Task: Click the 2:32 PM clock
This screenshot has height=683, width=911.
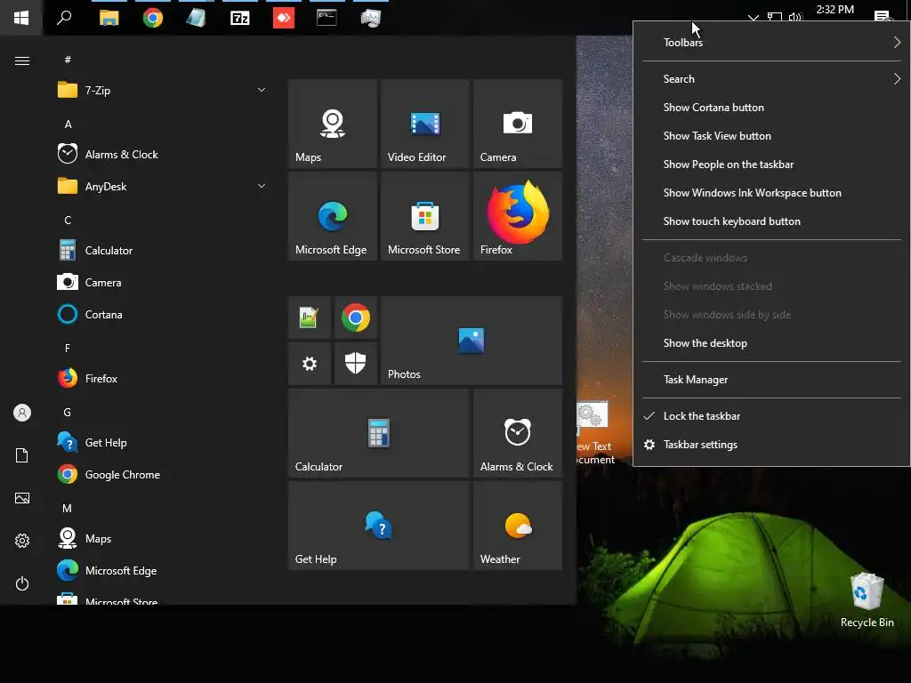Action: (x=834, y=9)
